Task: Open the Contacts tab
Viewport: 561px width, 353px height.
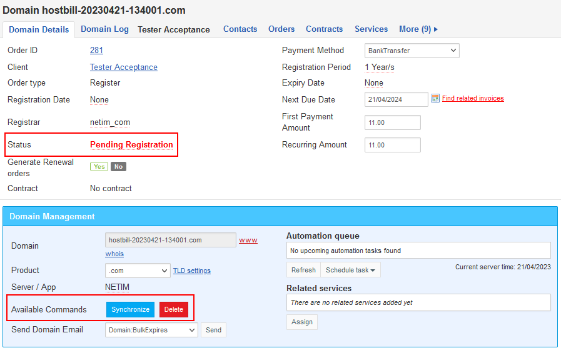Action: [240, 29]
